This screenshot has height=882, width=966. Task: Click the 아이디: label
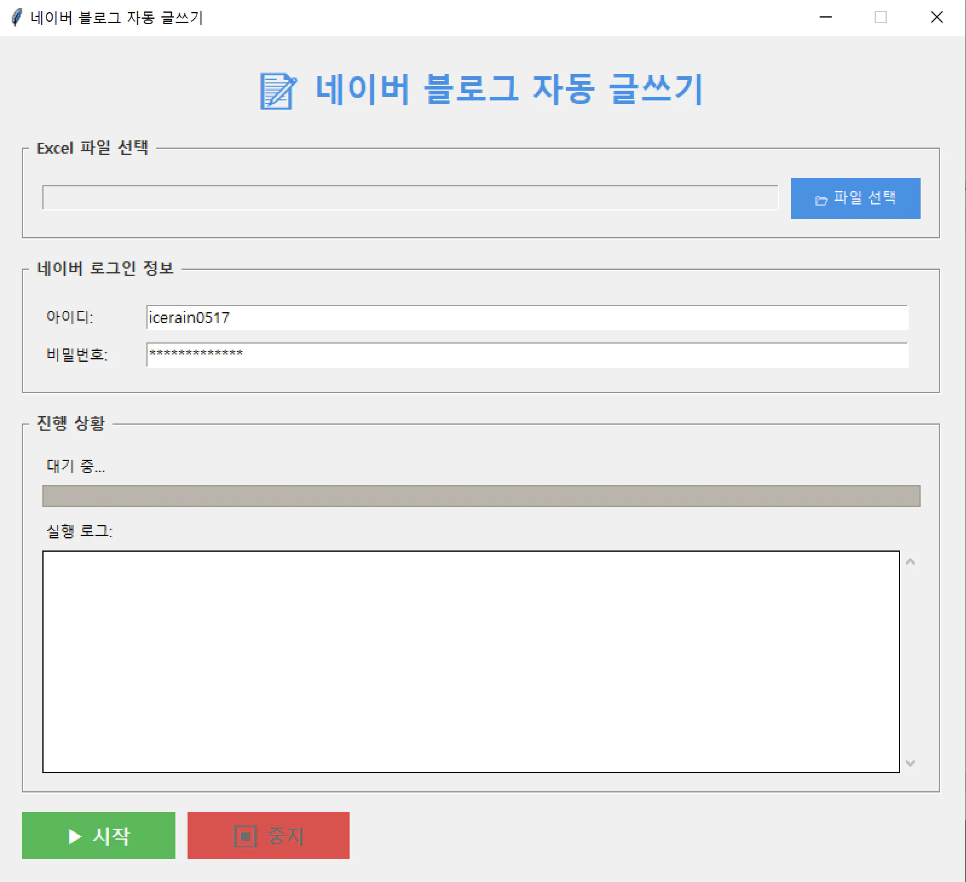(x=70, y=317)
